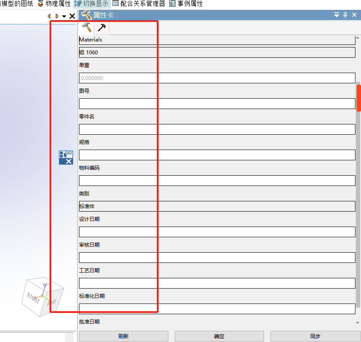Toggle 切换显示 display switch
Screen dimensions: 361x342
pyautogui.click(x=92, y=4)
